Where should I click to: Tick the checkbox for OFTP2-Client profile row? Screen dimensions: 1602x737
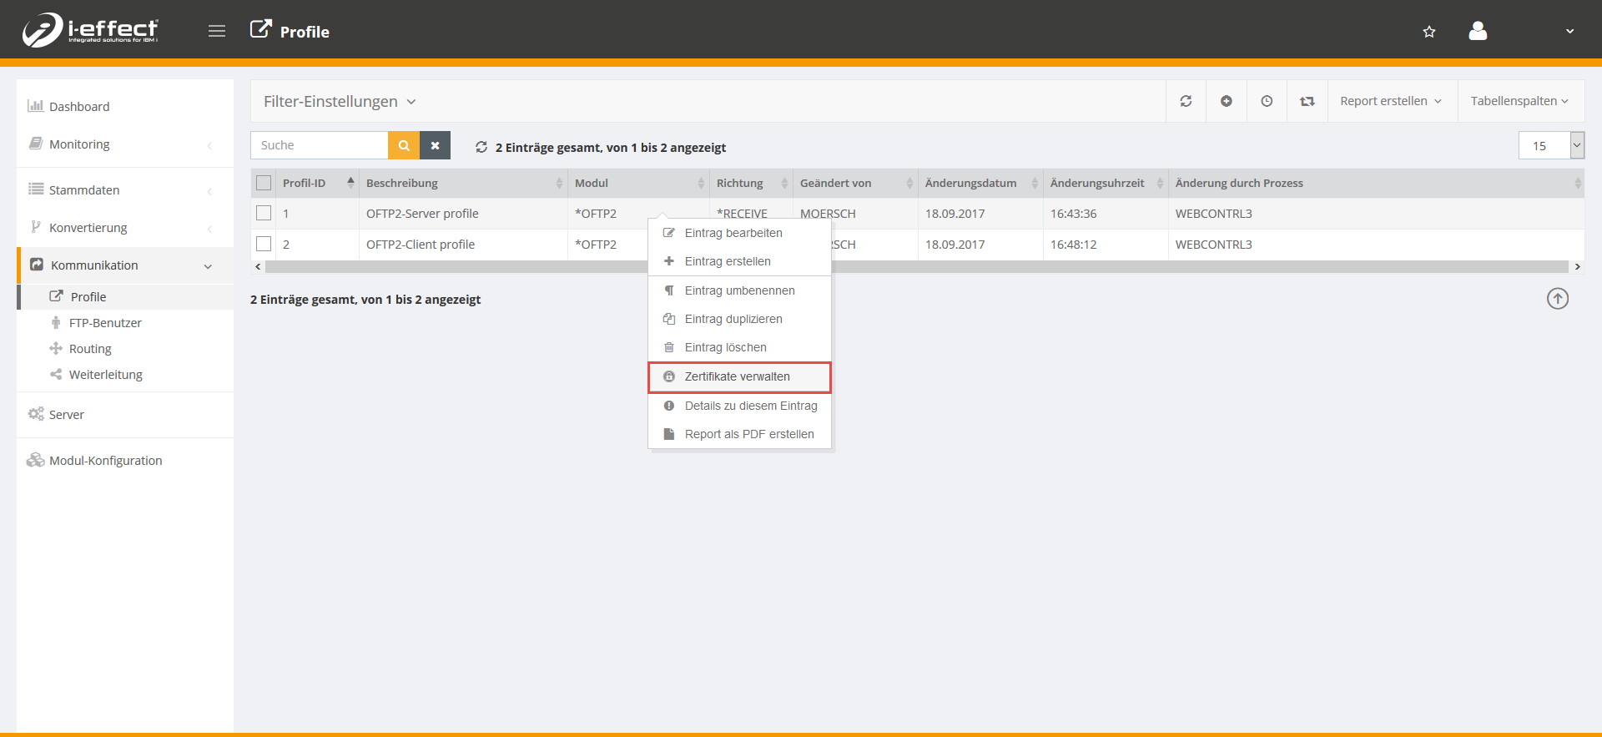(x=264, y=245)
